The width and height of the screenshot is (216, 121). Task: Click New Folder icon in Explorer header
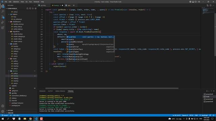(30, 8)
